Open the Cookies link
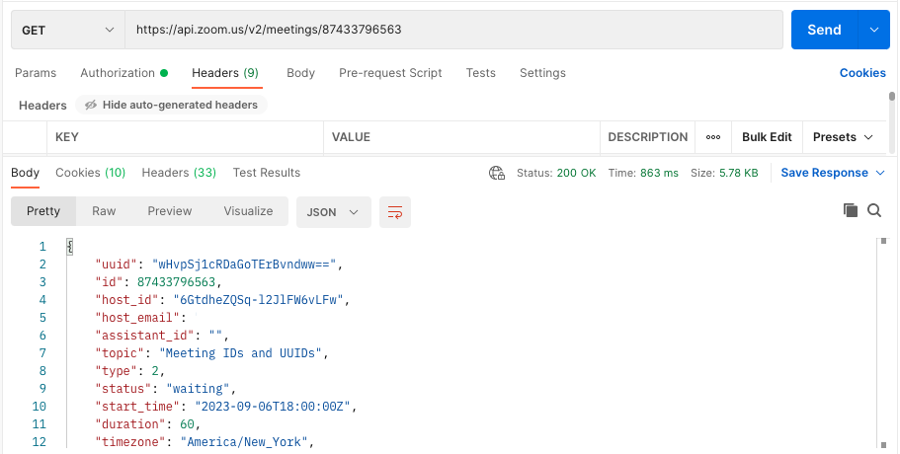Screen dimensions: 900x454 [x=862, y=73]
